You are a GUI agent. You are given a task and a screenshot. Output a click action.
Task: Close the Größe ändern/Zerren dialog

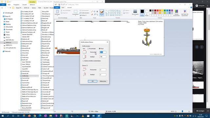[107, 42]
